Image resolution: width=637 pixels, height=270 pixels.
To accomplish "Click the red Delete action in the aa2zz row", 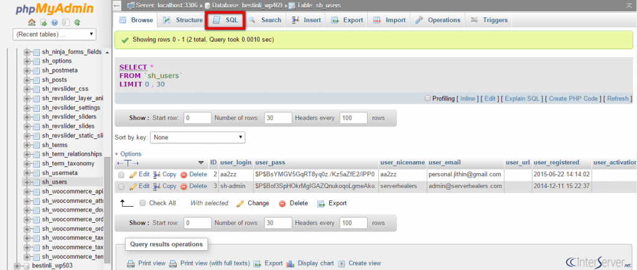I will tap(194, 174).
